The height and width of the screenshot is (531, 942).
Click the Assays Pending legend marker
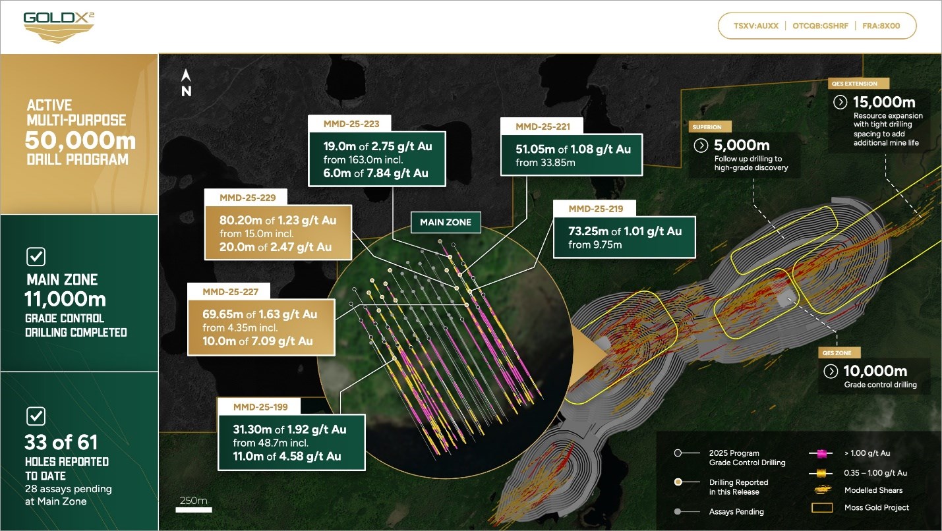(677, 511)
